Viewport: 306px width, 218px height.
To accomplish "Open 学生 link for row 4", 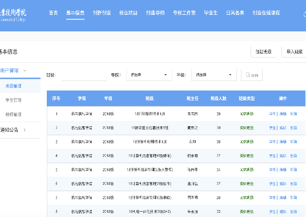I will click(272, 156).
